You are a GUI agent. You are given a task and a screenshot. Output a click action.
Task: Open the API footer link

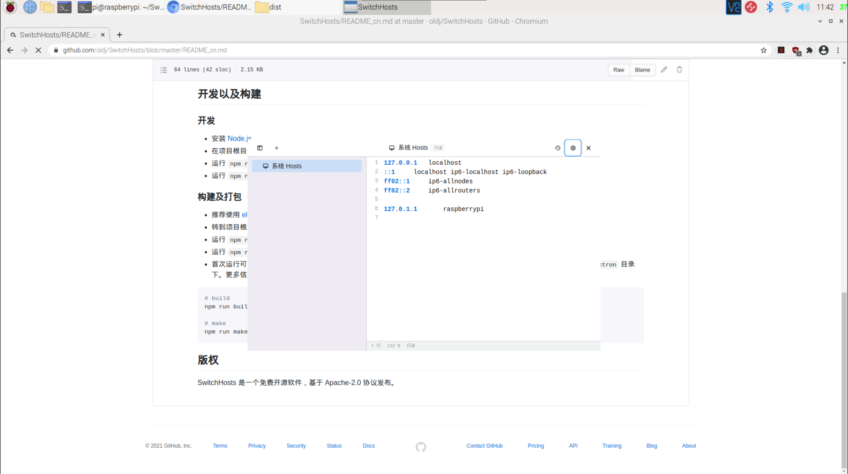coord(573,446)
